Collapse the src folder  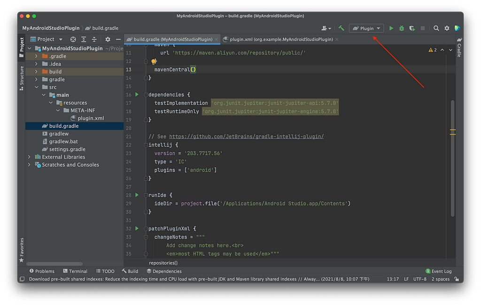point(37,87)
